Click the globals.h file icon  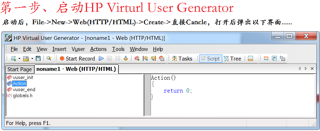pos(9,95)
